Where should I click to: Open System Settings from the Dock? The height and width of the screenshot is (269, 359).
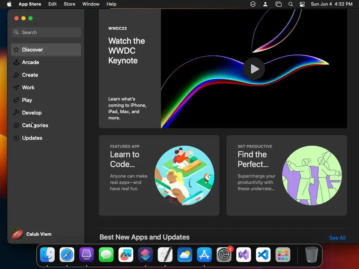click(x=224, y=255)
